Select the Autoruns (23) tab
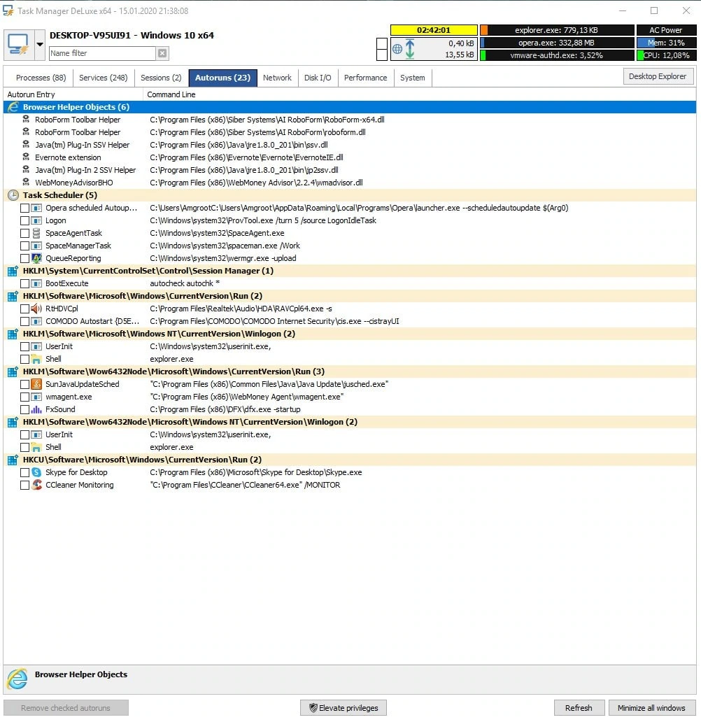 coord(222,78)
